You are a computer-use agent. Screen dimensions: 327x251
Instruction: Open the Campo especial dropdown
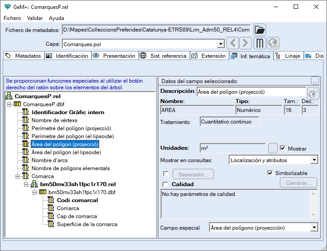(x=314, y=228)
